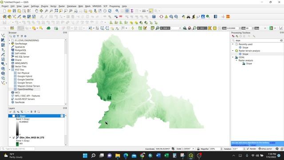Open a project using the yellow folder icon
The width and height of the screenshot is (284, 160).
[9, 11]
